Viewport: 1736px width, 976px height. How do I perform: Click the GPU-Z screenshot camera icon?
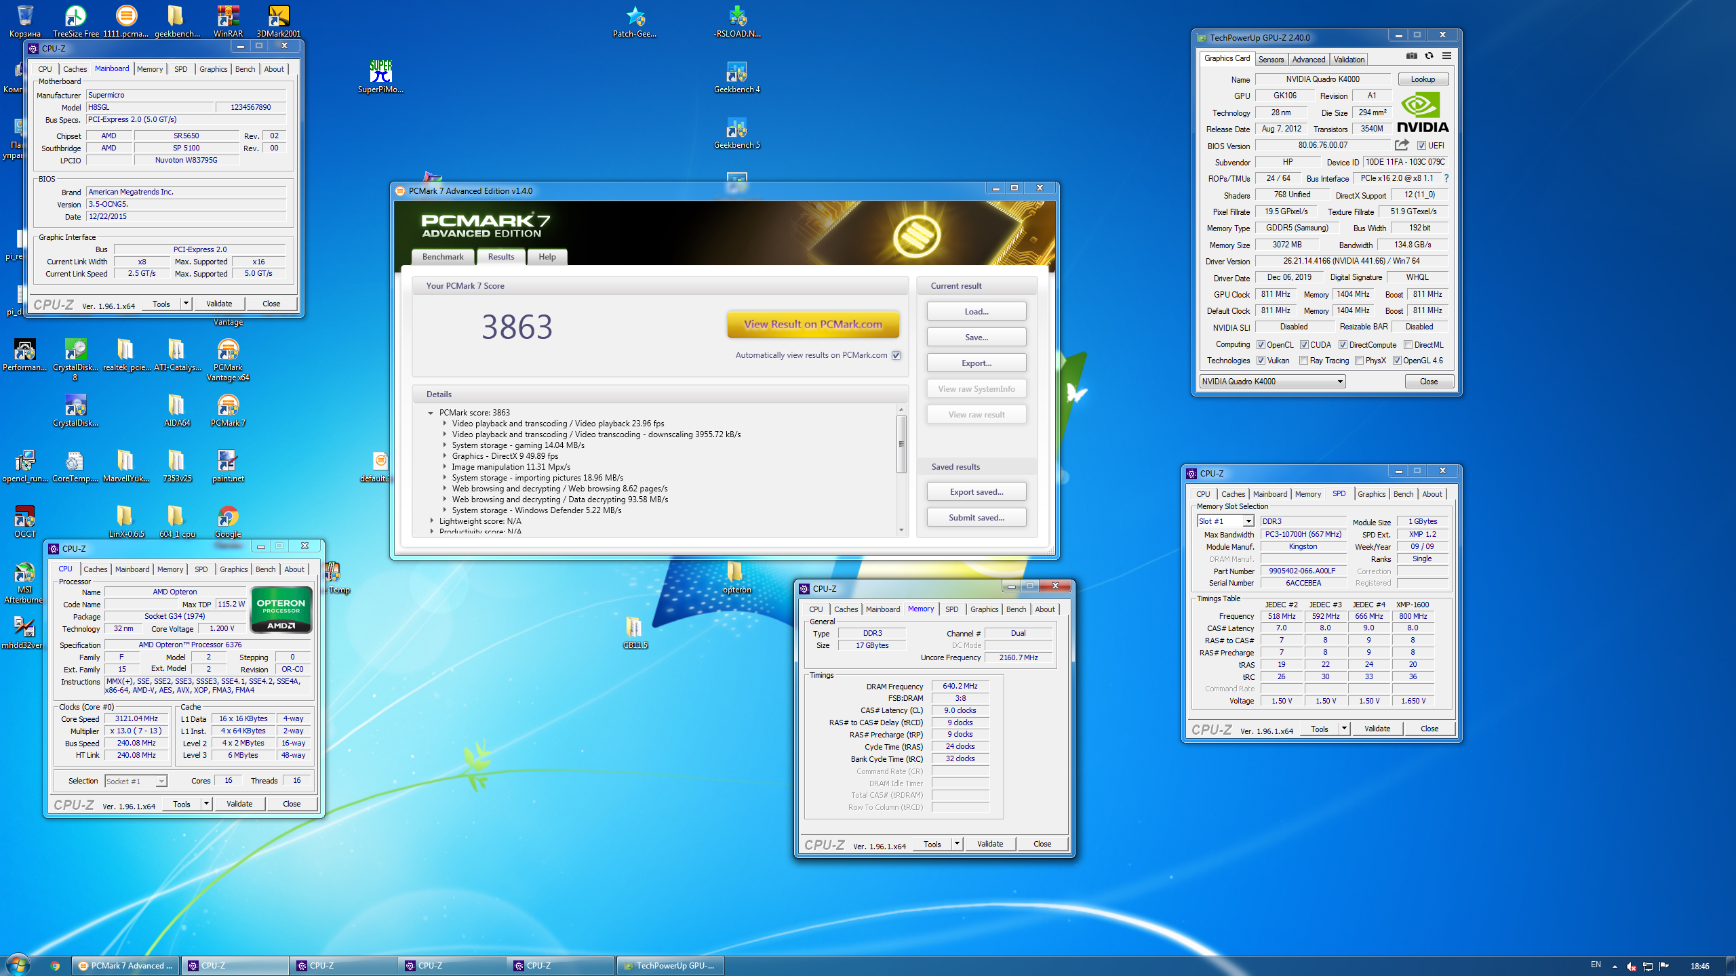1411,56
